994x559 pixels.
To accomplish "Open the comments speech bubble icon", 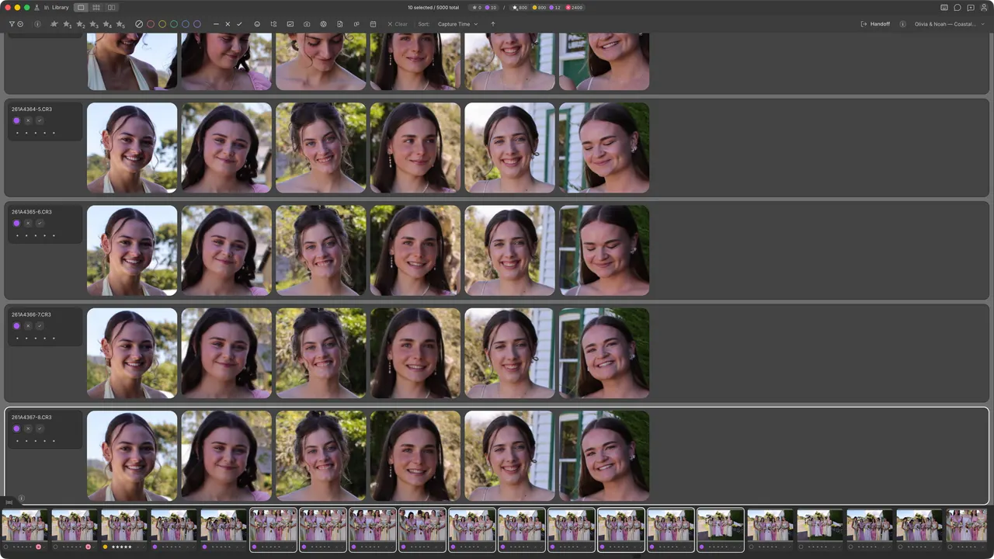I will coord(958,7).
